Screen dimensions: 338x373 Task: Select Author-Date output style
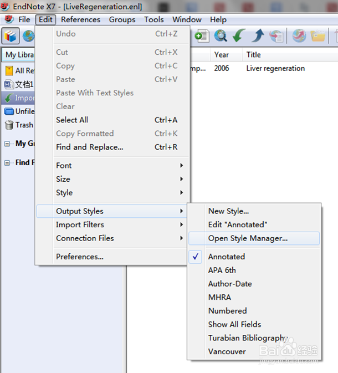(254, 284)
